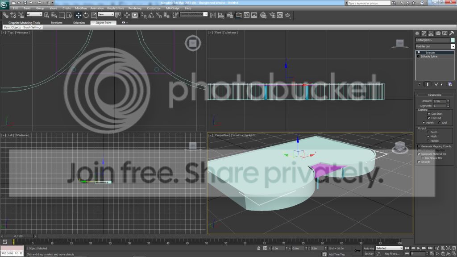Toggle Selection Lock padlock icon
Viewport: 457px width, 257px height.
pyautogui.click(x=259, y=248)
